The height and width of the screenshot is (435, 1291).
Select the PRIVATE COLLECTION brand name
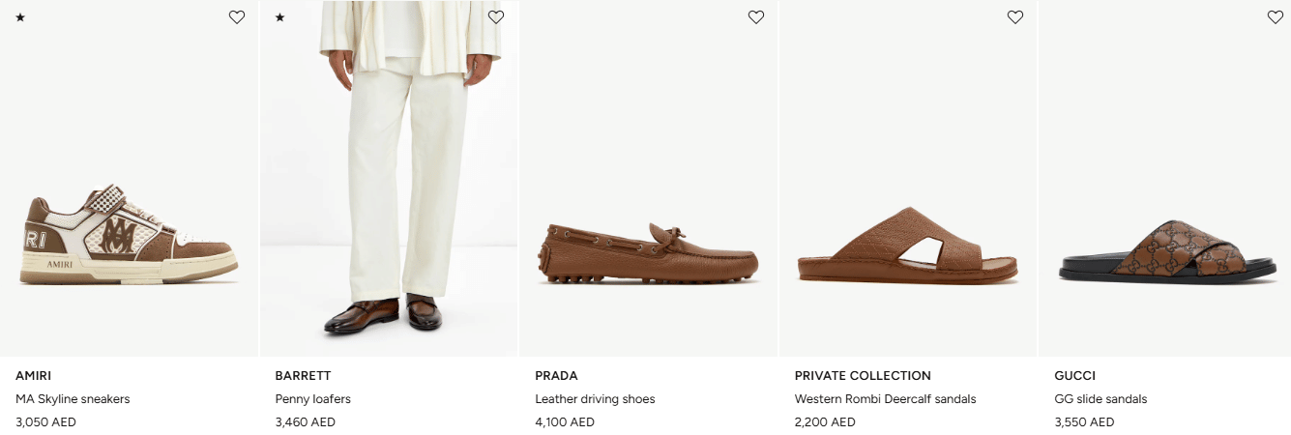(x=863, y=375)
